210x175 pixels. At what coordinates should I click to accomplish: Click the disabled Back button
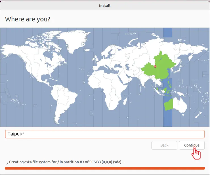click(164, 145)
